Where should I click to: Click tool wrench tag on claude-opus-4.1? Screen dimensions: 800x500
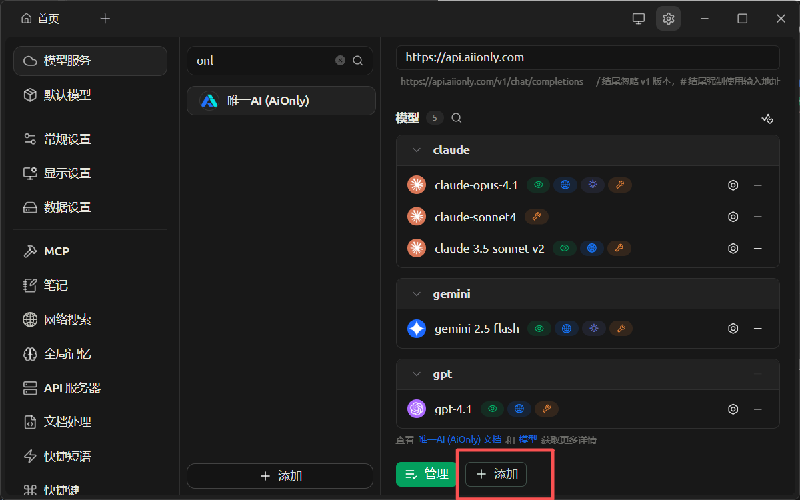620,185
